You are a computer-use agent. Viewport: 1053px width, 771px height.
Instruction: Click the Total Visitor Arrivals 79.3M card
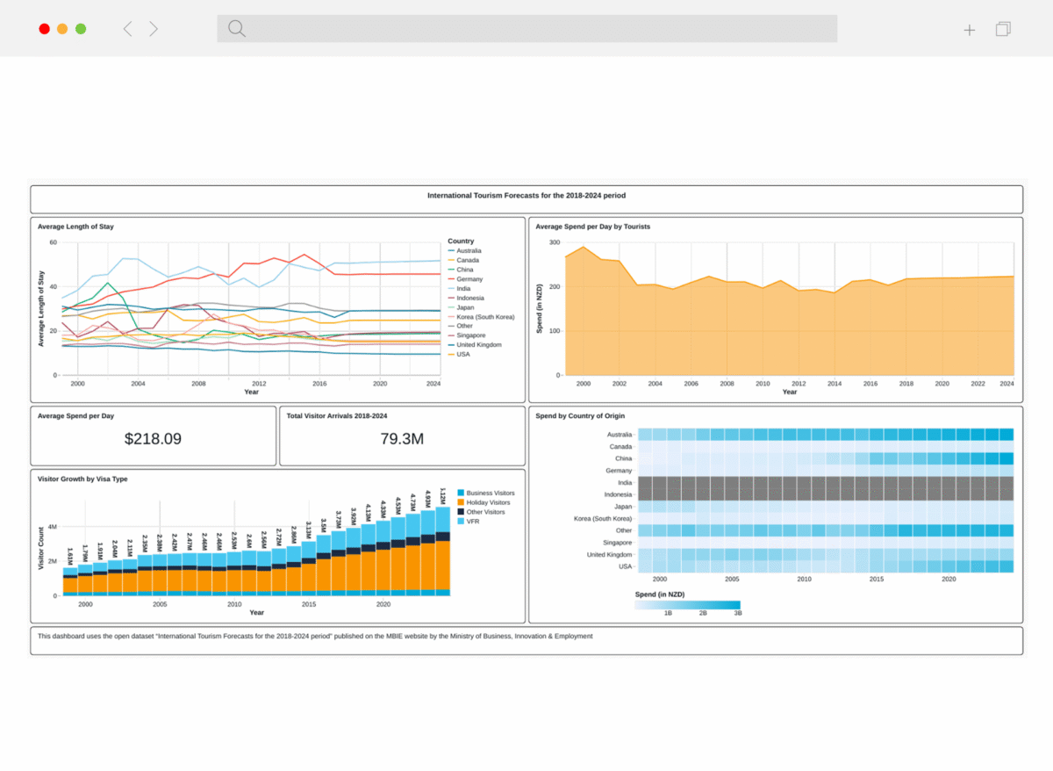point(401,439)
